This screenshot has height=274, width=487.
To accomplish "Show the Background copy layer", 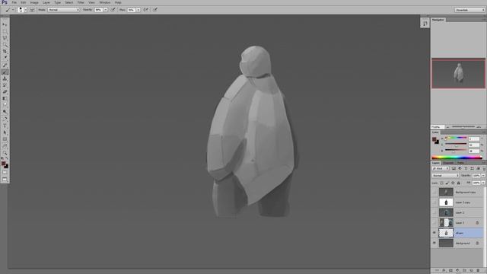I will point(434,192).
